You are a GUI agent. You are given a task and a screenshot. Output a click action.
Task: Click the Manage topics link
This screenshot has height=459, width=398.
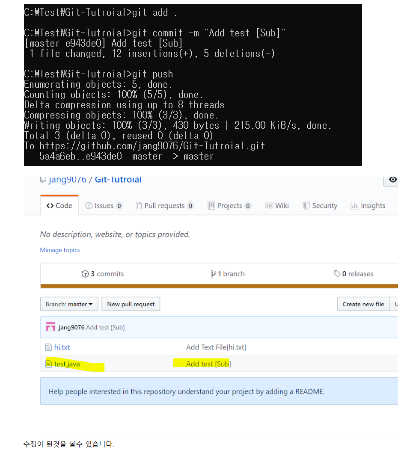click(x=60, y=250)
